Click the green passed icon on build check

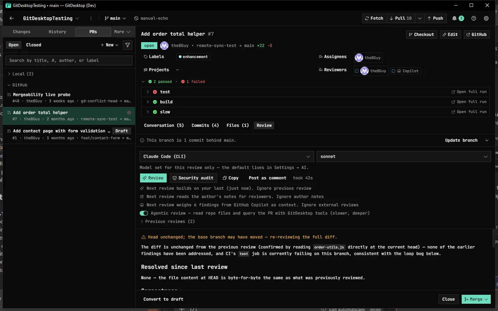(x=155, y=102)
